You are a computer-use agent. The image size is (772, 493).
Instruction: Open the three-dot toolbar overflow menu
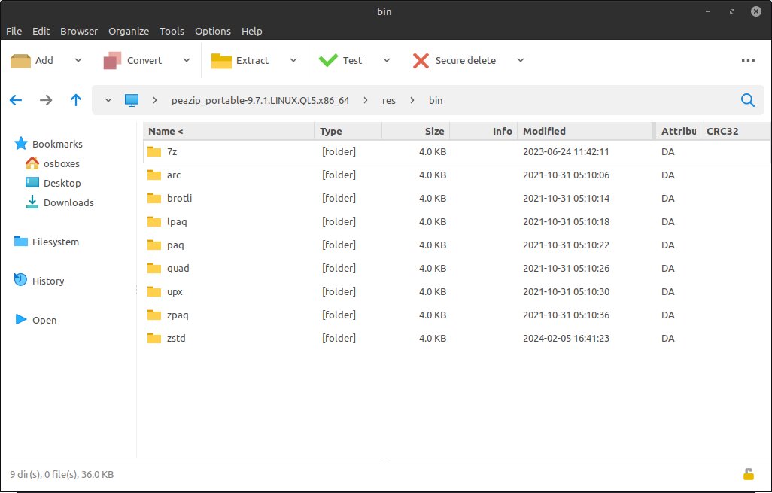click(748, 60)
